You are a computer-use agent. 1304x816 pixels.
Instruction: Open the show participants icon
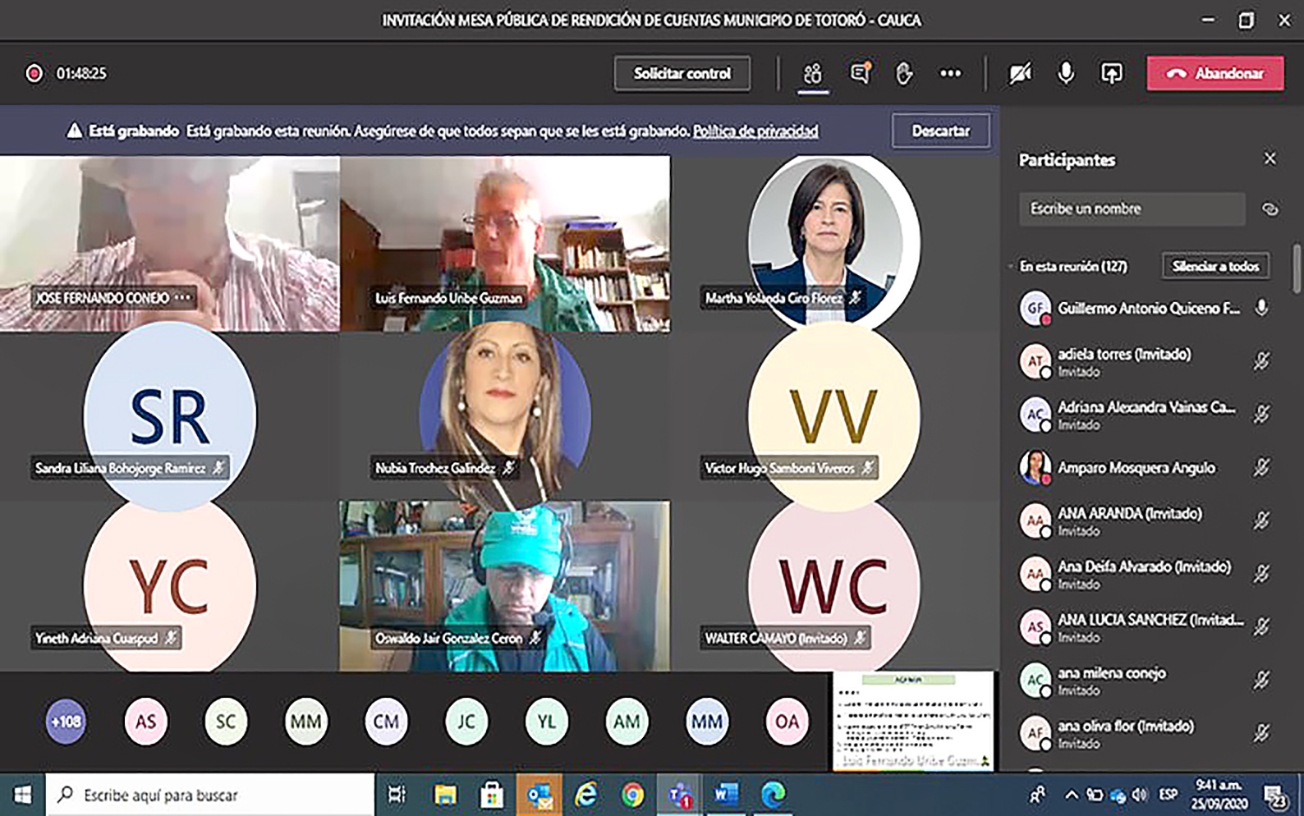(x=812, y=74)
